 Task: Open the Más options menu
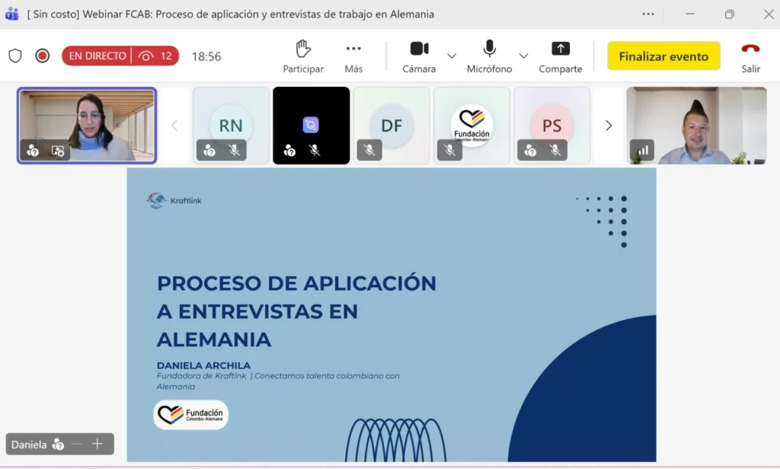353,56
